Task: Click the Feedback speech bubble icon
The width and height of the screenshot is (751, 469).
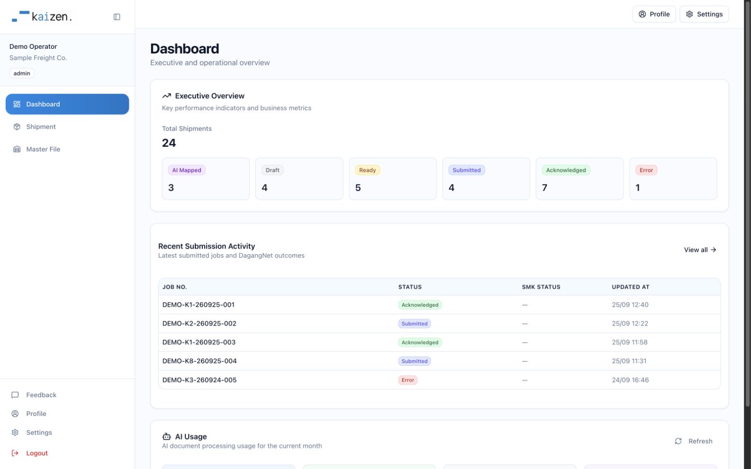Action: (15, 395)
